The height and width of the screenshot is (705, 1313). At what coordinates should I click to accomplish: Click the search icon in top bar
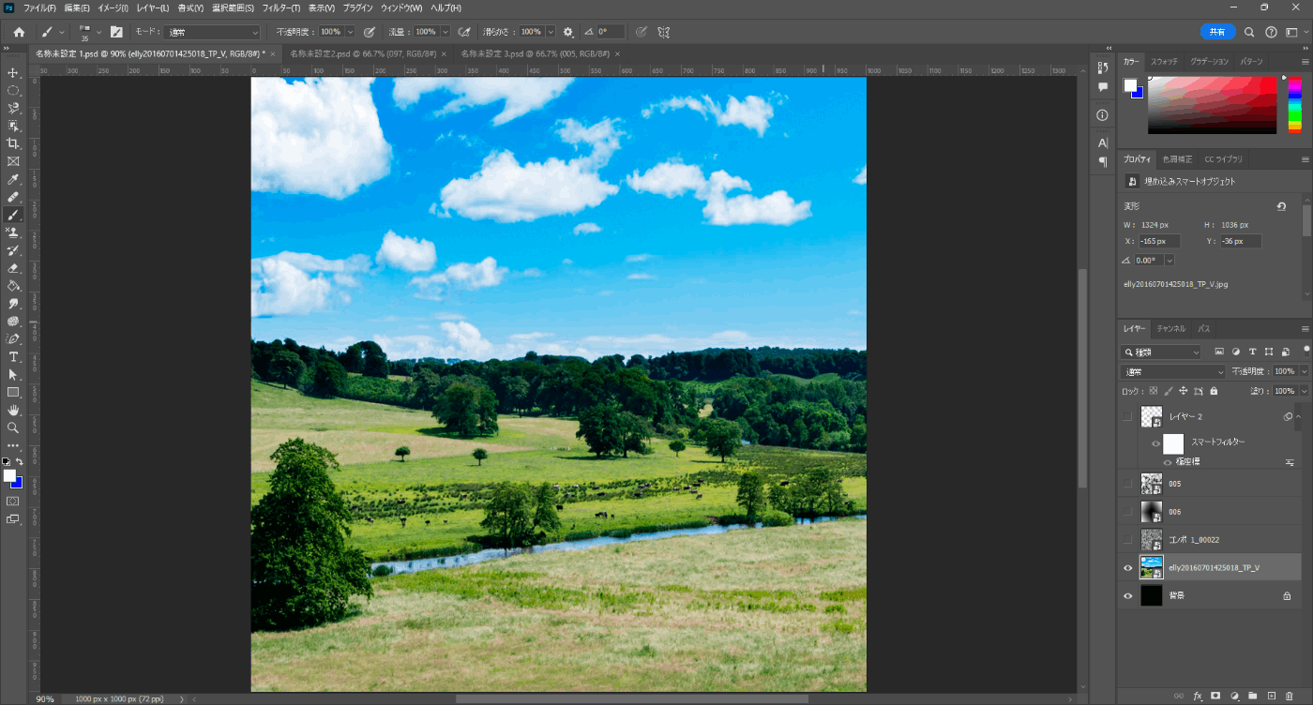1249,32
